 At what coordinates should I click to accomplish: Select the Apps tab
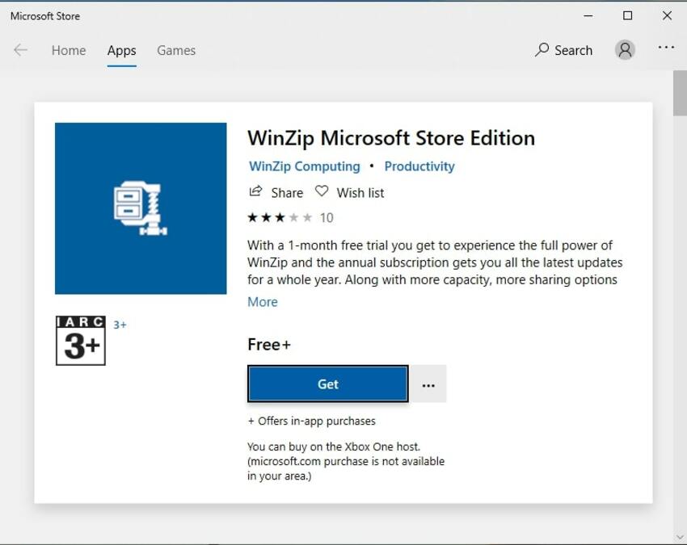click(121, 50)
